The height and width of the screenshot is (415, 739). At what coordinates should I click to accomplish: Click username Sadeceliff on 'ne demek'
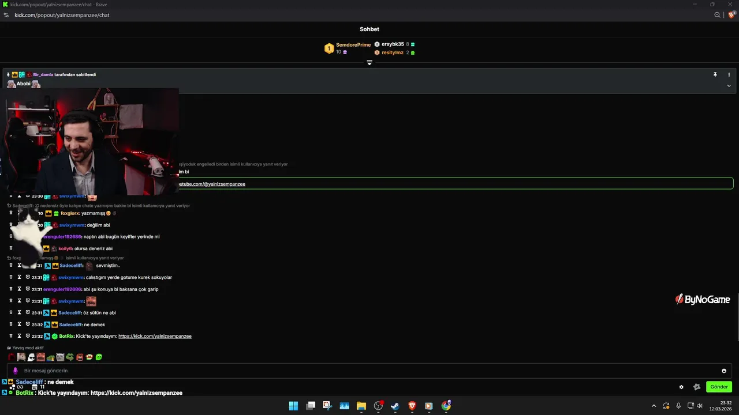(x=71, y=325)
